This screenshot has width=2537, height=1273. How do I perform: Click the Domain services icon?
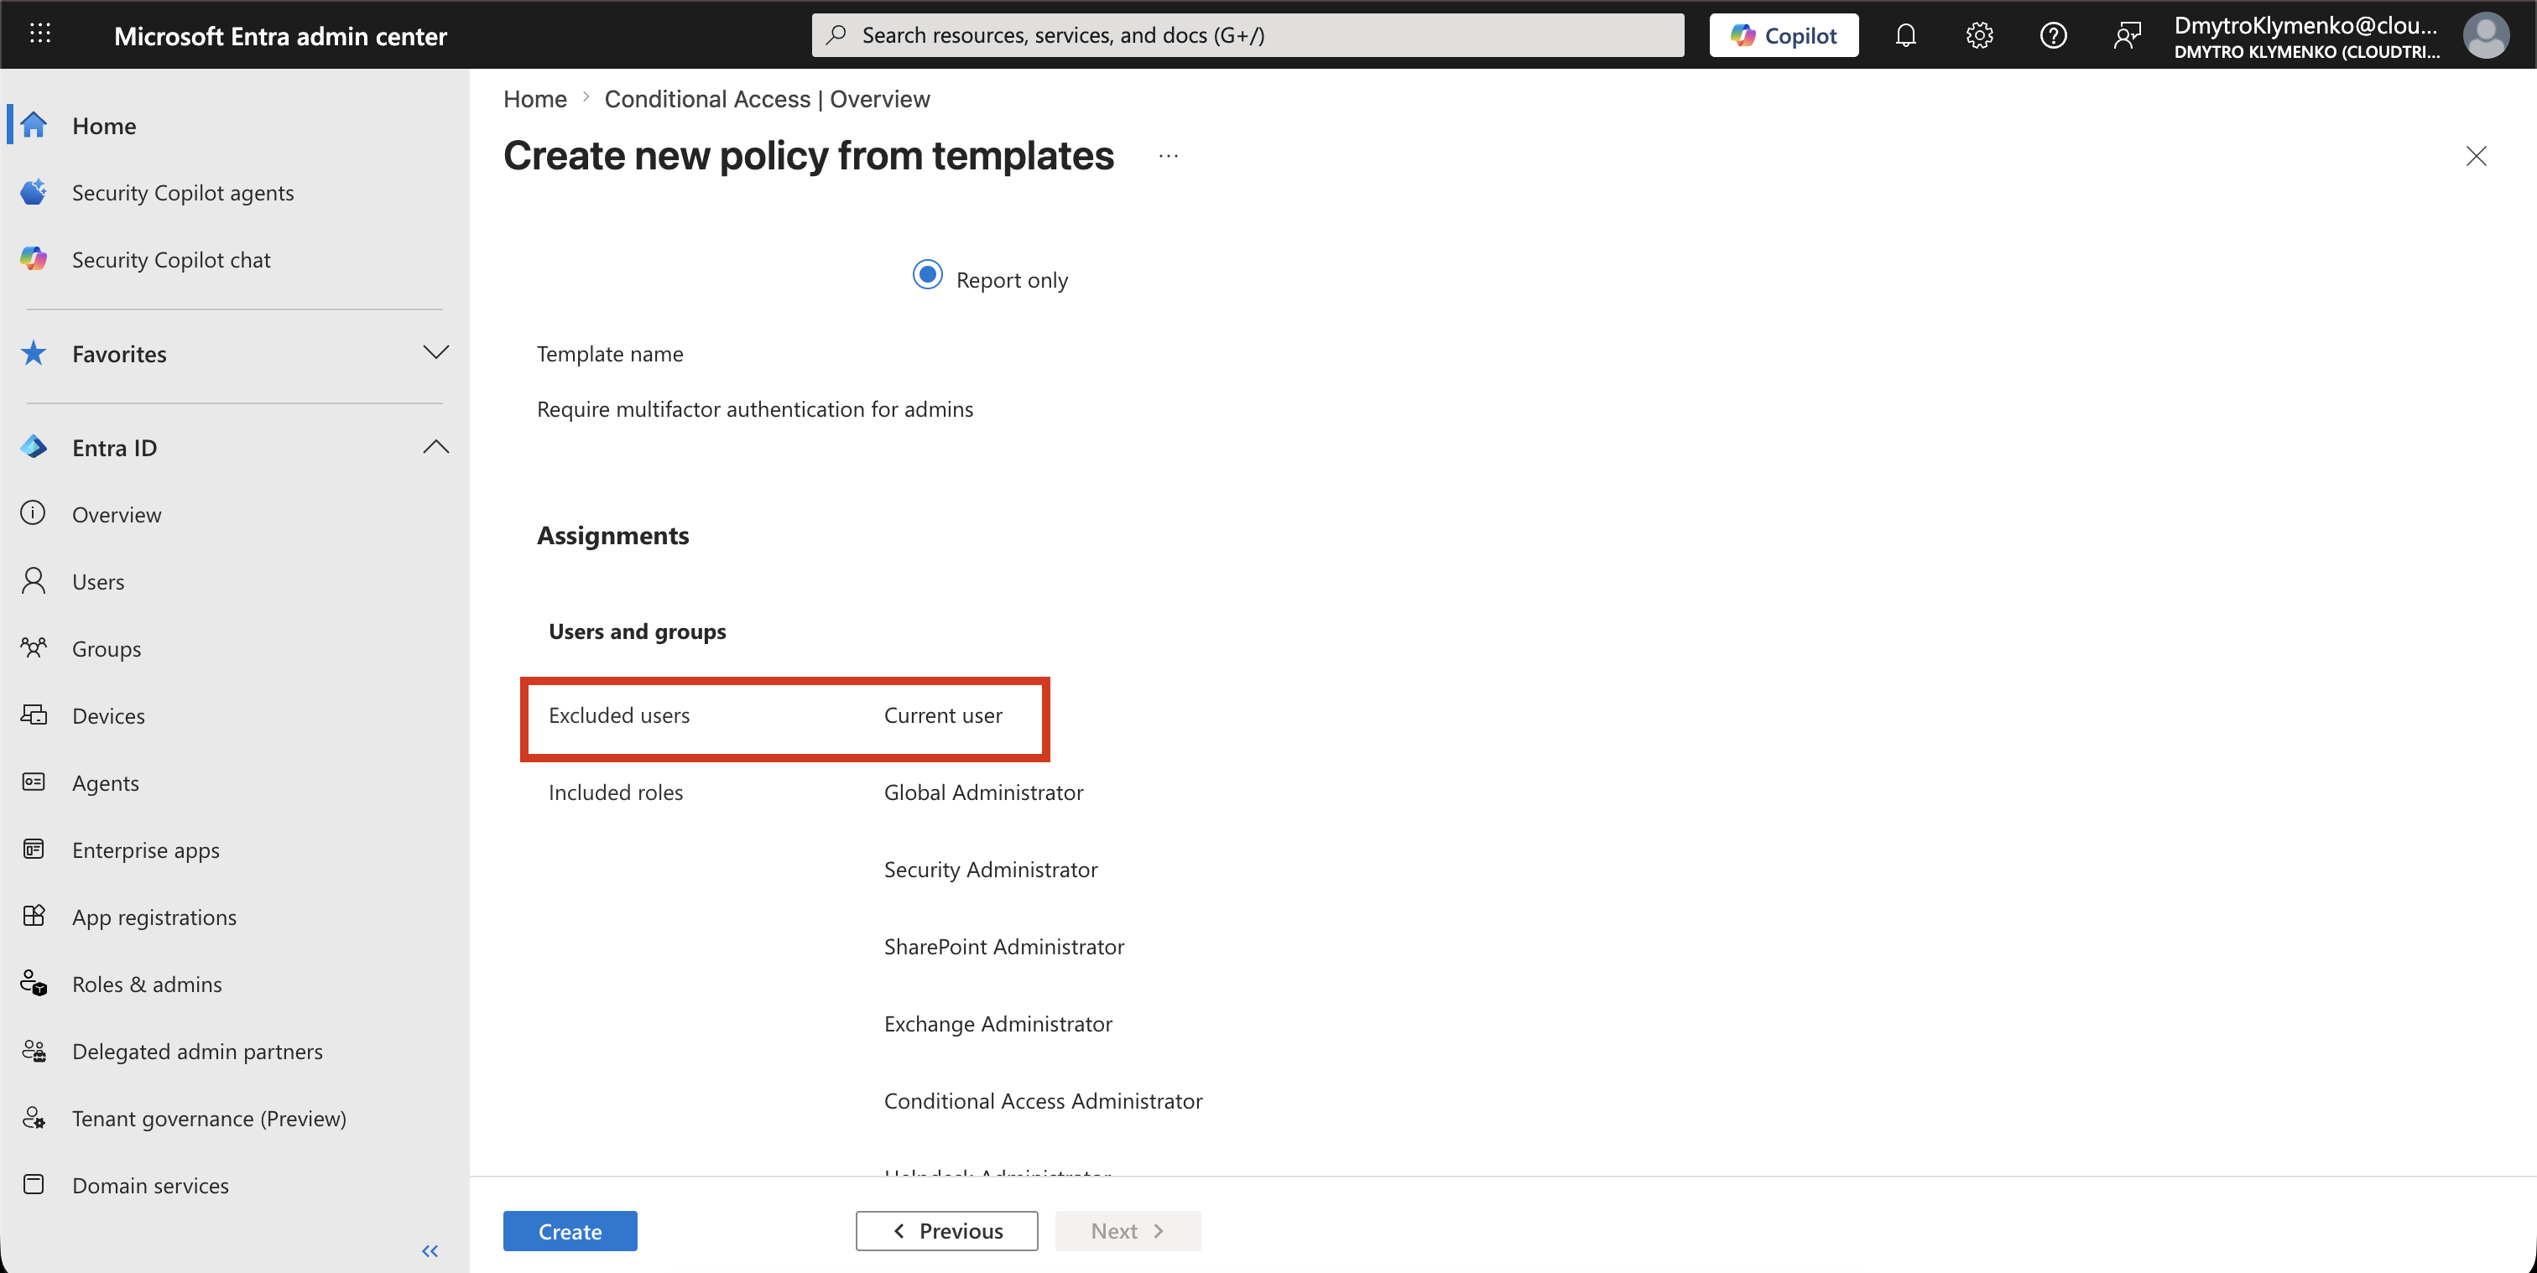34,1184
